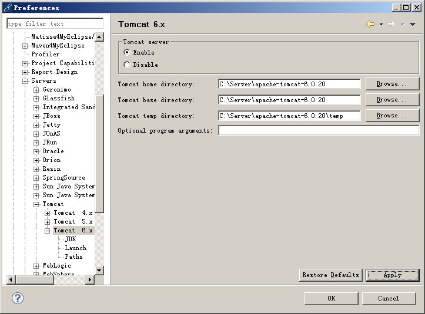The height and width of the screenshot is (314, 425).
Task: Open the help question mark icon
Action: click(x=18, y=298)
